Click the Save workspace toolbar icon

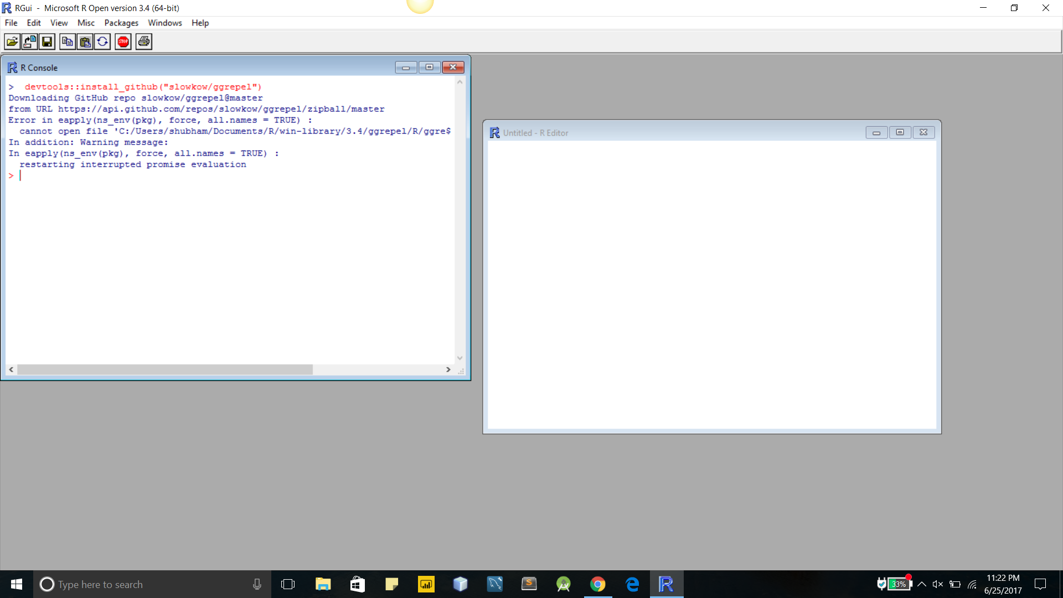click(47, 42)
